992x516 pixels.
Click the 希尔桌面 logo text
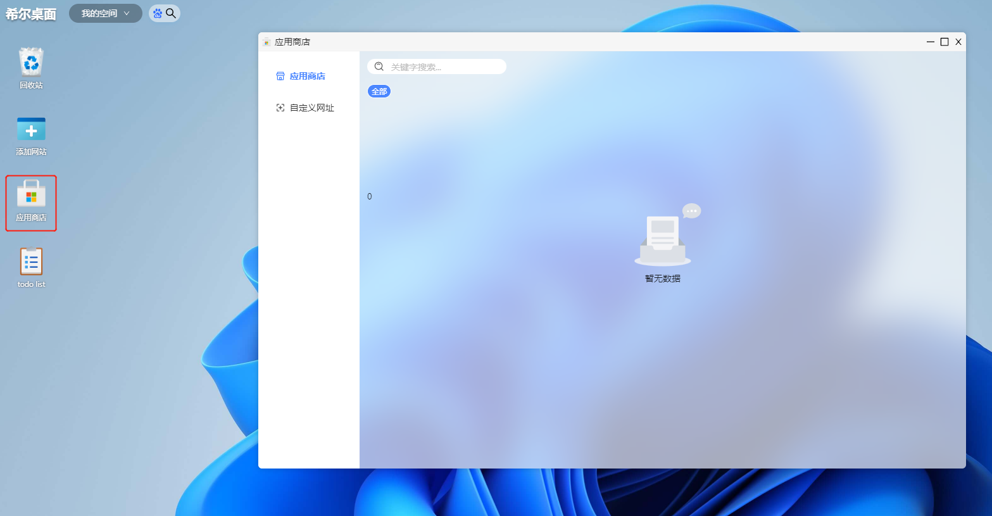tap(31, 13)
